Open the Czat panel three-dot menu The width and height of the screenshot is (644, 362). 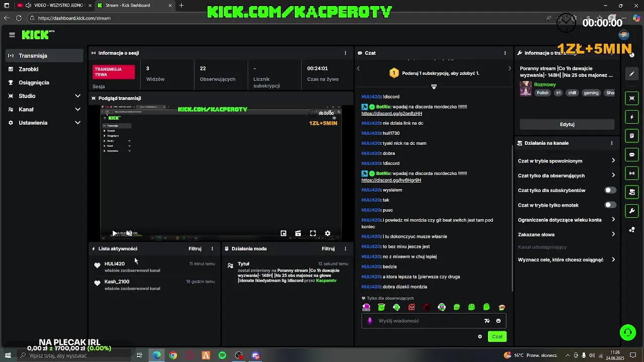[505, 53]
